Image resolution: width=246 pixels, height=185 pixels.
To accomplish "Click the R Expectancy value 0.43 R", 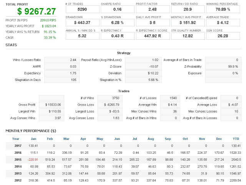I will [x=118, y=36].
